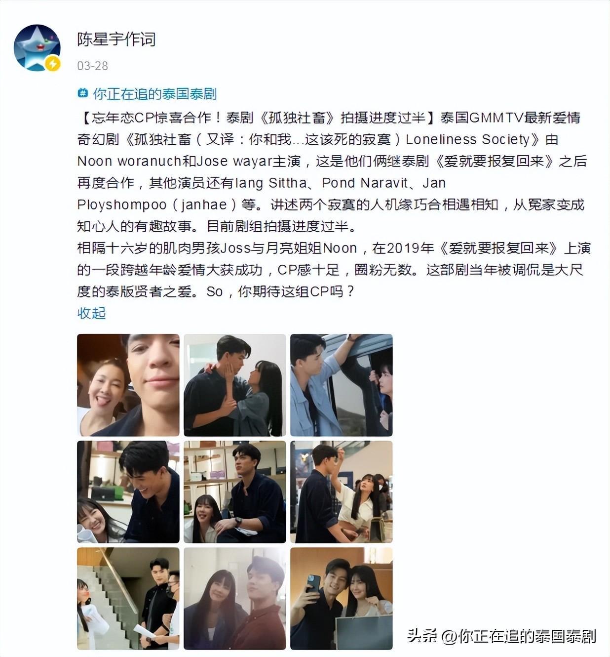Open selfie photo with woman sticking tongue out
This screenshot has height=657, width=610.
pos(128,385)
